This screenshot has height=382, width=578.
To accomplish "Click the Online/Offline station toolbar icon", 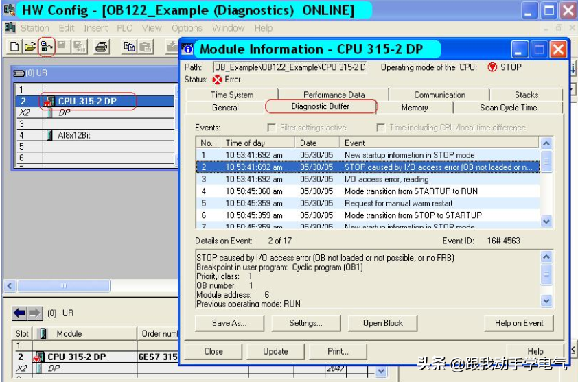I will [x=47, y=47].
